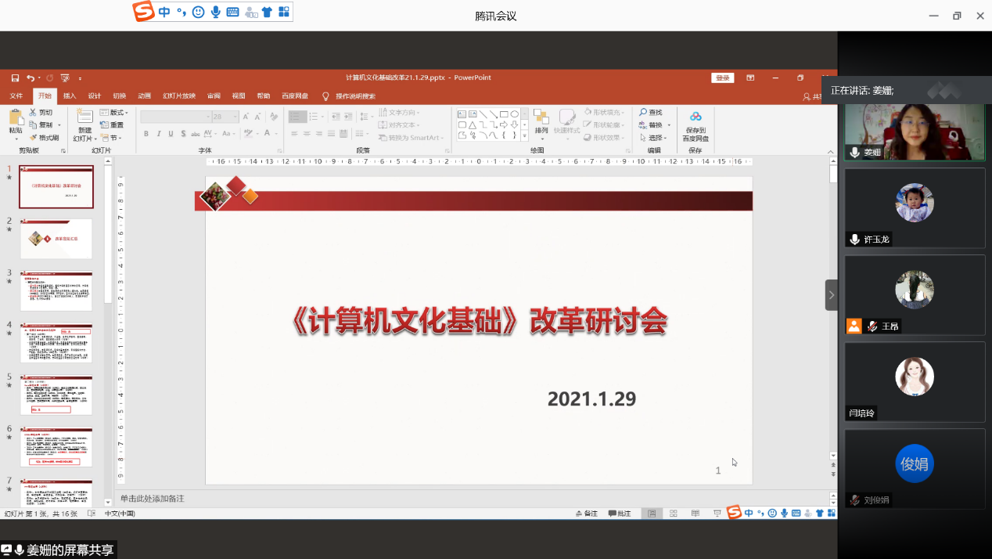Expand the shapes gallery more arrow
The width and height of the screenshot is (992, 559).
pyautogui.click(x=526, y=136)
